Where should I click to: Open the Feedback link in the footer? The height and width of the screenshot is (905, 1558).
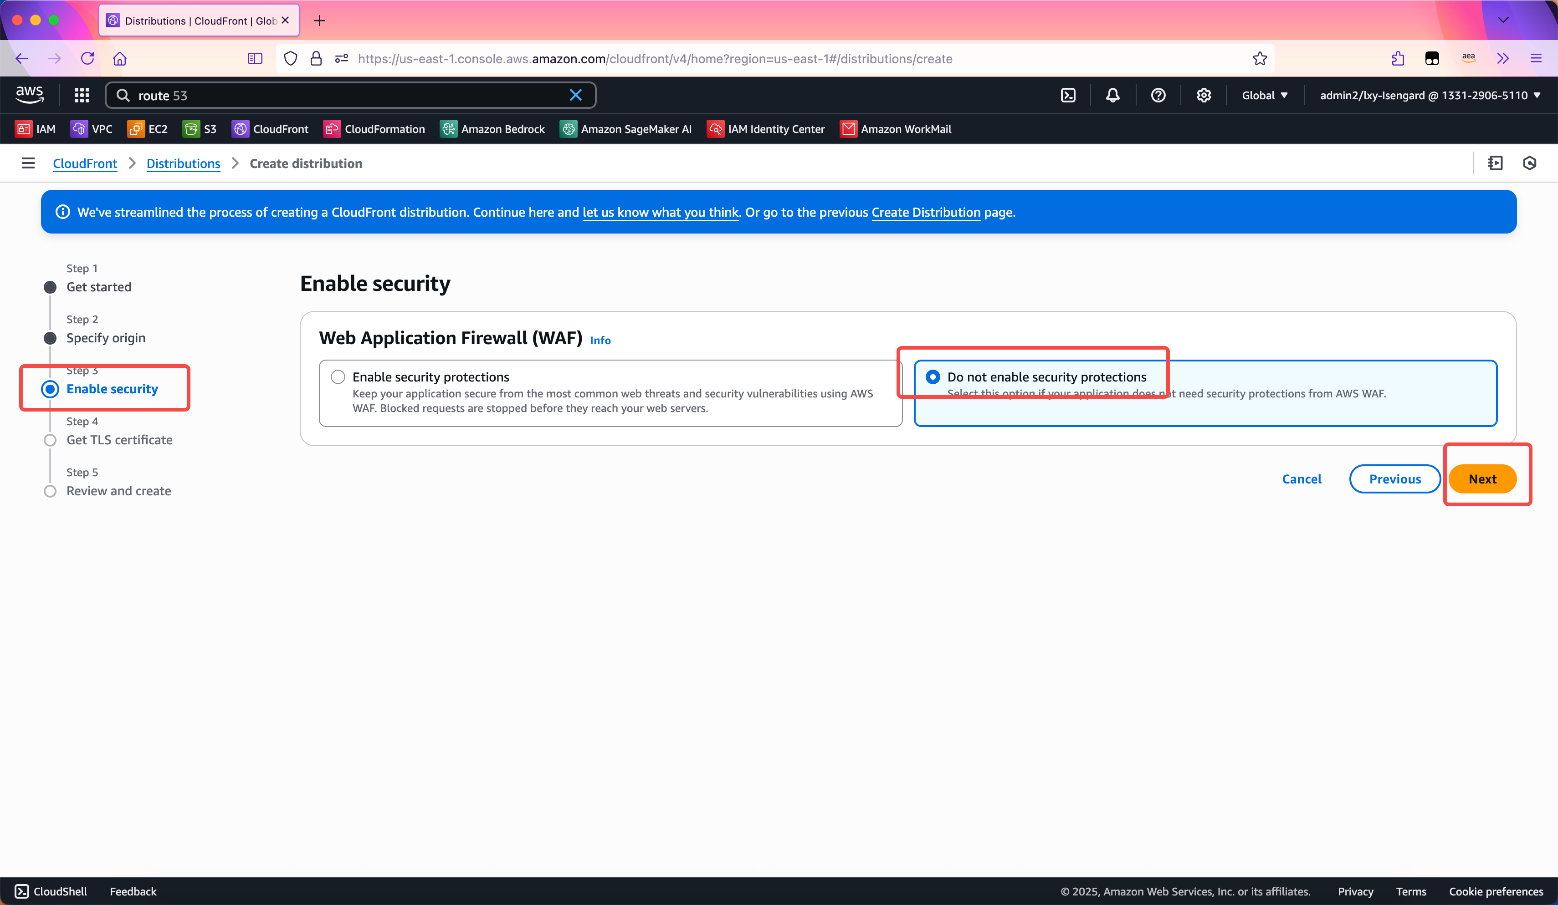click(x=133, y=891)
